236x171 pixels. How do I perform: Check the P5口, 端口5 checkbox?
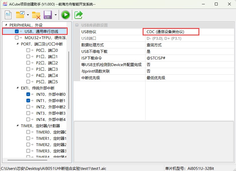pyautogui.click(x=28, y=81)
